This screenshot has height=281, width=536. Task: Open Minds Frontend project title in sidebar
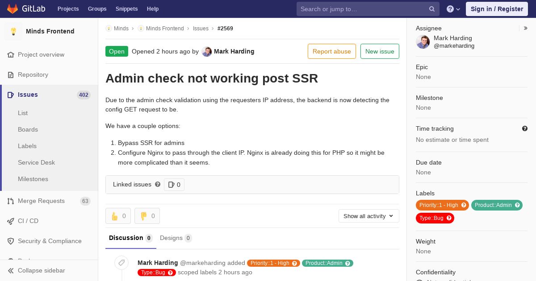50,31
